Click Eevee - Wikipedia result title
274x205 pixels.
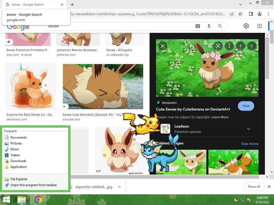pos(119,50)
